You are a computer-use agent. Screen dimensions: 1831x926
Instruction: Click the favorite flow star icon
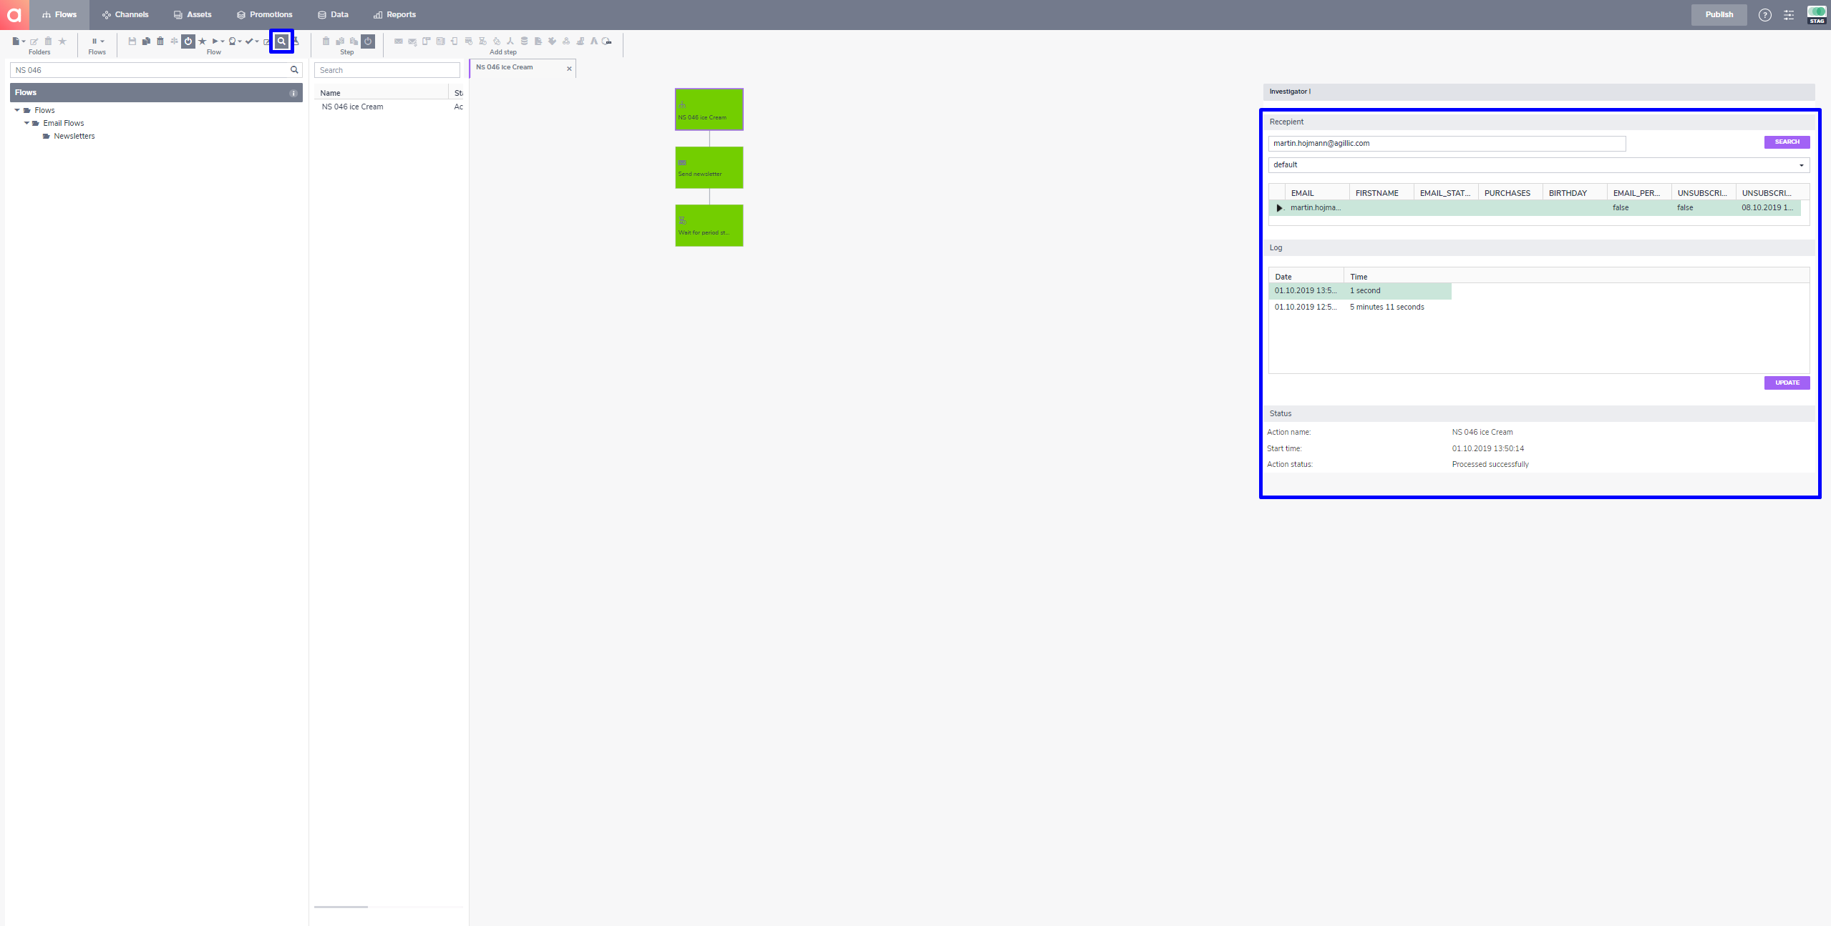point(203,41)
